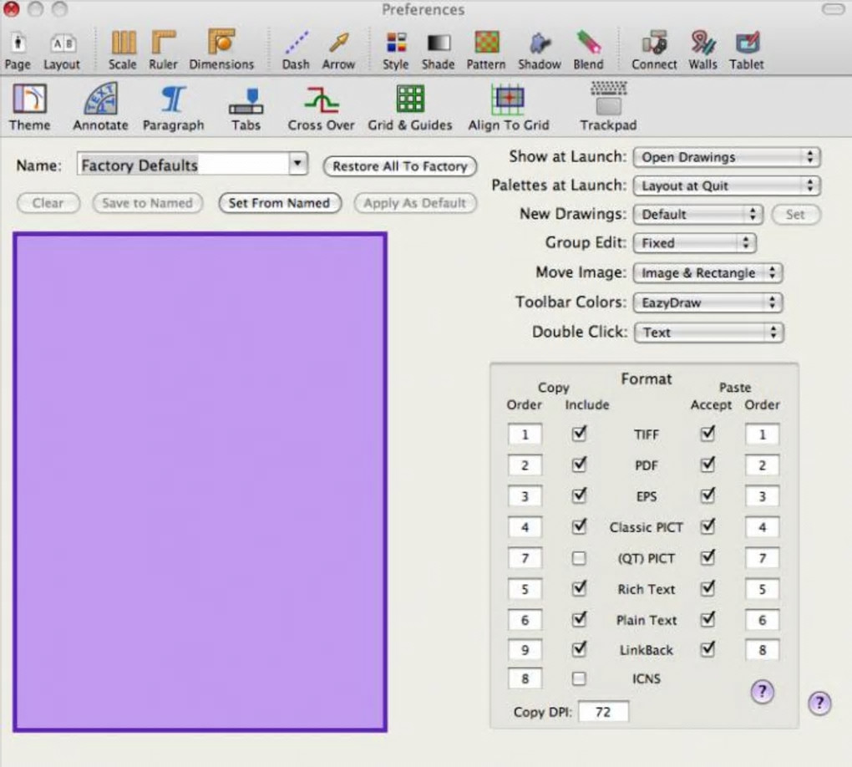Screen dimensions: 852x767
Task: Toggle Paste Accept for EPS
Action: click(707, 495)
